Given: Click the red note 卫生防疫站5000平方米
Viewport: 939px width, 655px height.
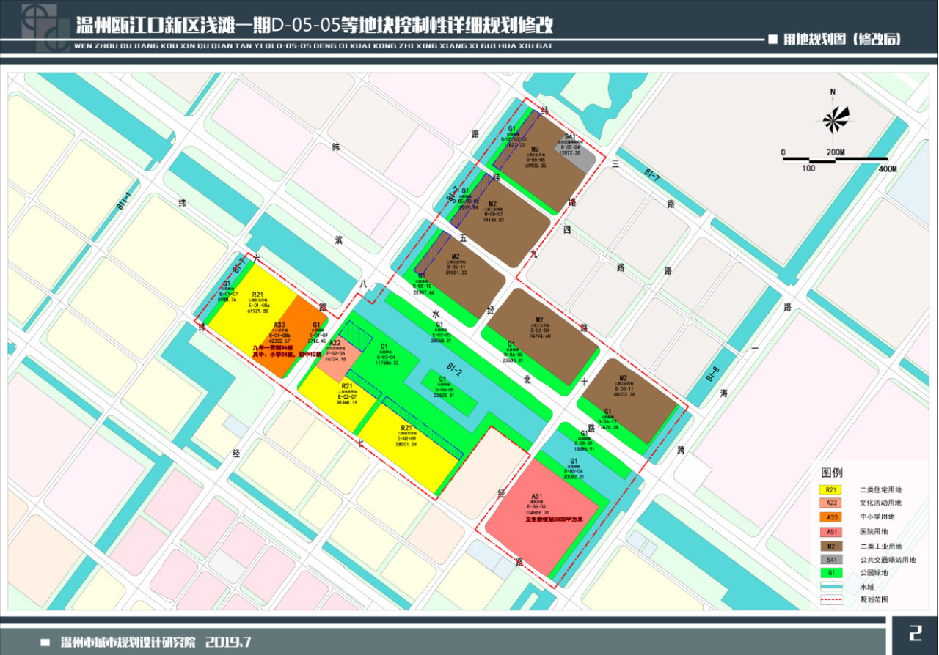Looking at the screenshot, I should 554,519.
